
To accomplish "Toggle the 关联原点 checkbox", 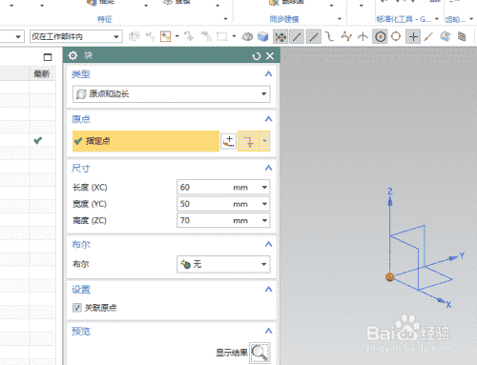I will (x=77, y=308).
